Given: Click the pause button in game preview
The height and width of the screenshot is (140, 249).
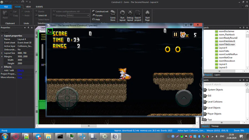Looking at the screenshot, I should pos(175,34).
